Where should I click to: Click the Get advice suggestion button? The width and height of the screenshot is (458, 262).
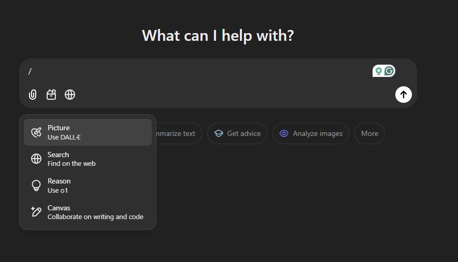point(237,133)
